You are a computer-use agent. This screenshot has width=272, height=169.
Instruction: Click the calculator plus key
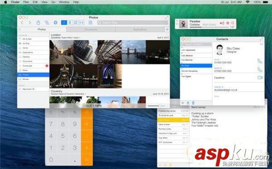pos(87,148)
